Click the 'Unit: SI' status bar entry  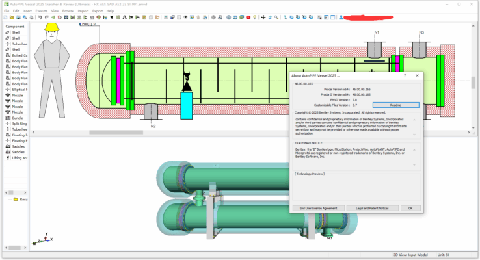[443, 255]
